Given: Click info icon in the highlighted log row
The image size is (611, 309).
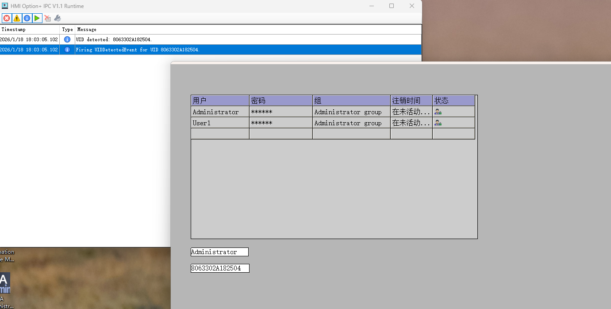Looking at the screenshot, I should [67, 50].
